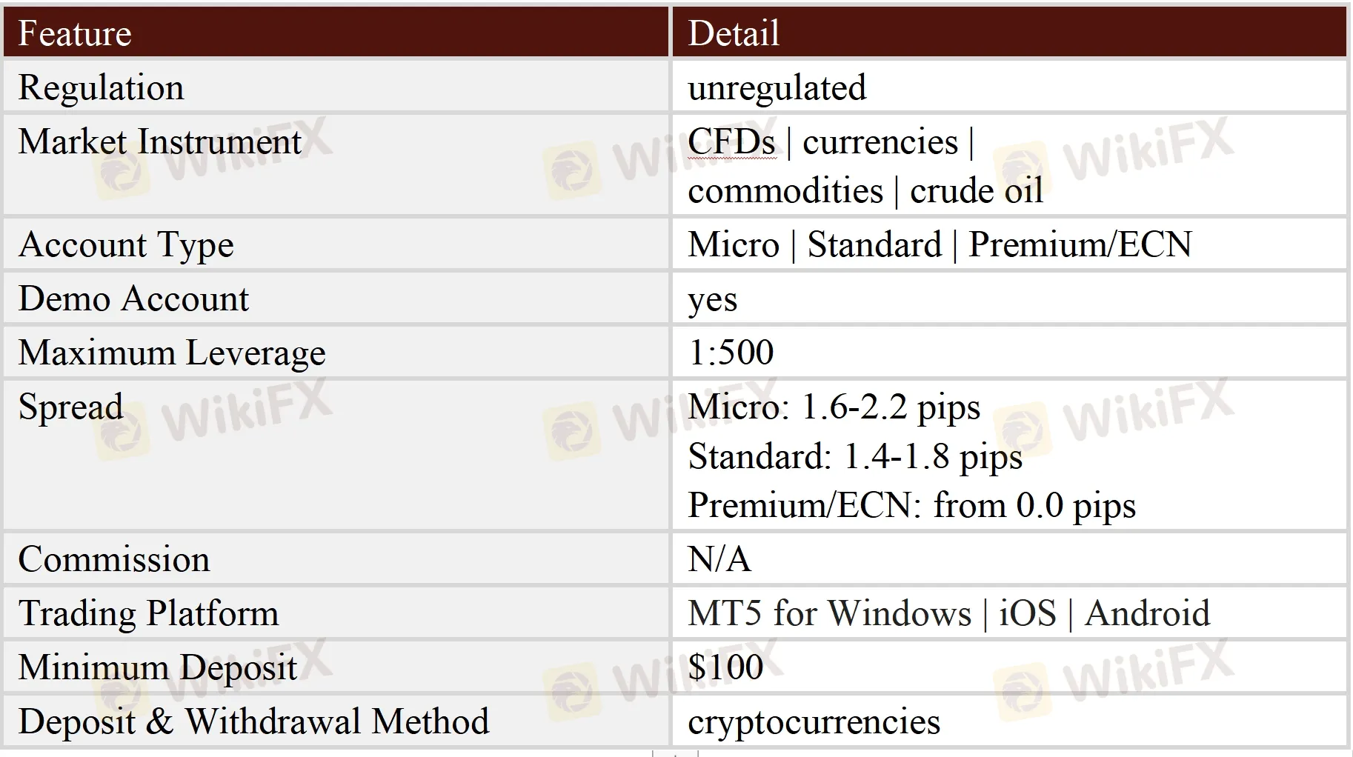Click the Feature column header
This screenshot has width=1353, height=757.
(x=75, y=33)
